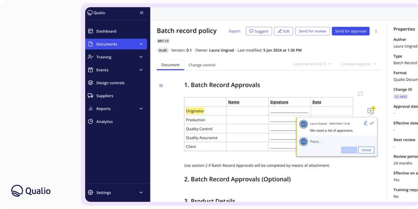Click the Name column header
This screenshot has height=209, width=418.
[234, 102]
